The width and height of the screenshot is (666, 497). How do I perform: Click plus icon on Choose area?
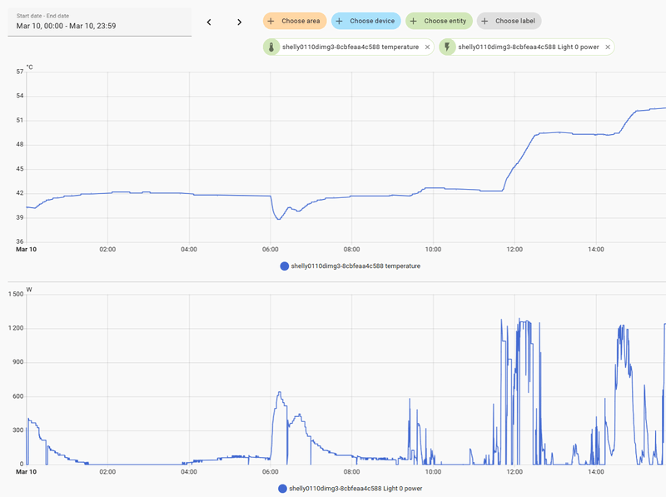tap(271, 21)
